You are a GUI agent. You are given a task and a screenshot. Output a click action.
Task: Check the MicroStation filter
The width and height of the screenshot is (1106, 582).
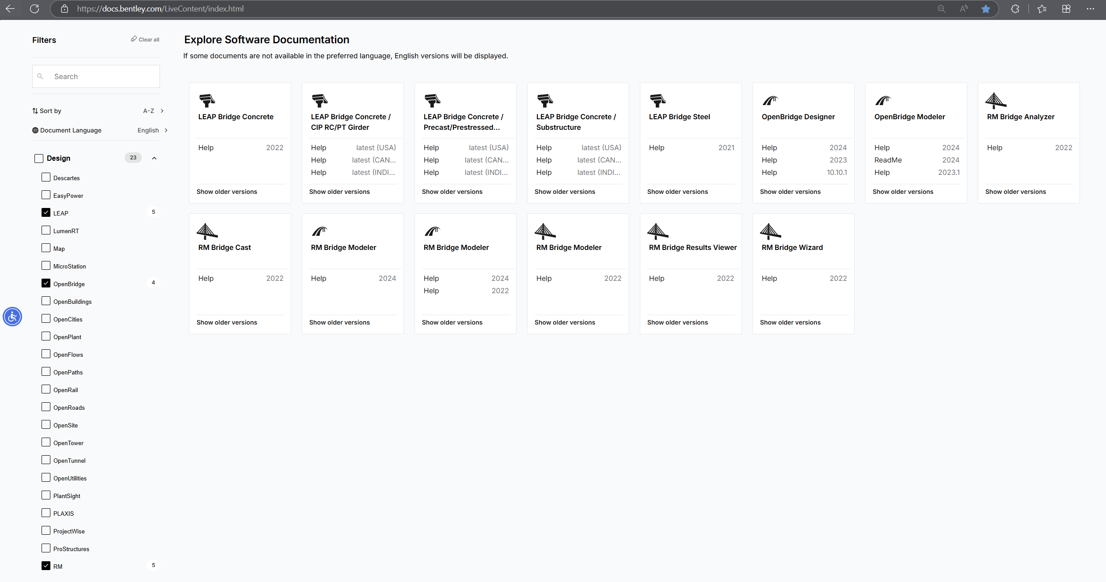(x=46, y=265)
